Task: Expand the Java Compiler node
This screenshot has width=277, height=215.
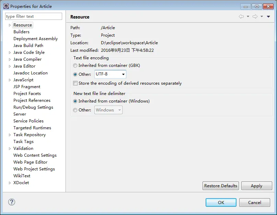Action: click(x=10, y=59)
